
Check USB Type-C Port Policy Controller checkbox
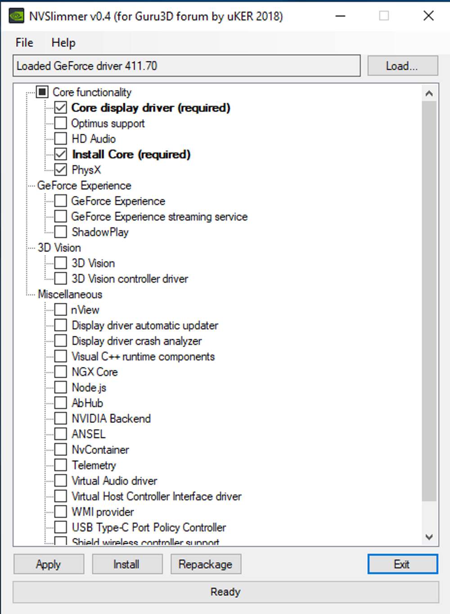click(x=61, y=527)
